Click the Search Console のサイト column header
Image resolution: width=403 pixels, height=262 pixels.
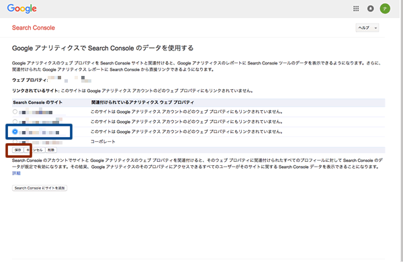coord(38,102)
